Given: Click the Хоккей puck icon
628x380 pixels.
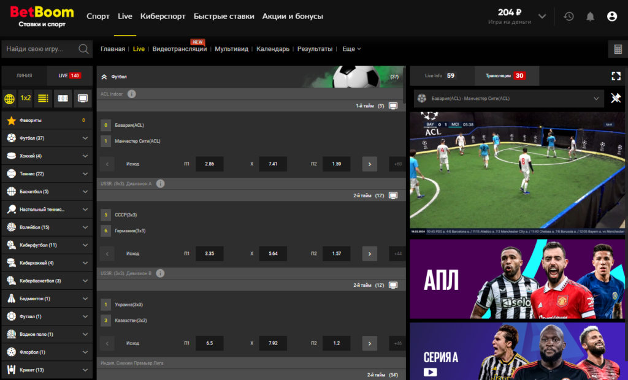Looking at the screenshot, I should (12, 156).
